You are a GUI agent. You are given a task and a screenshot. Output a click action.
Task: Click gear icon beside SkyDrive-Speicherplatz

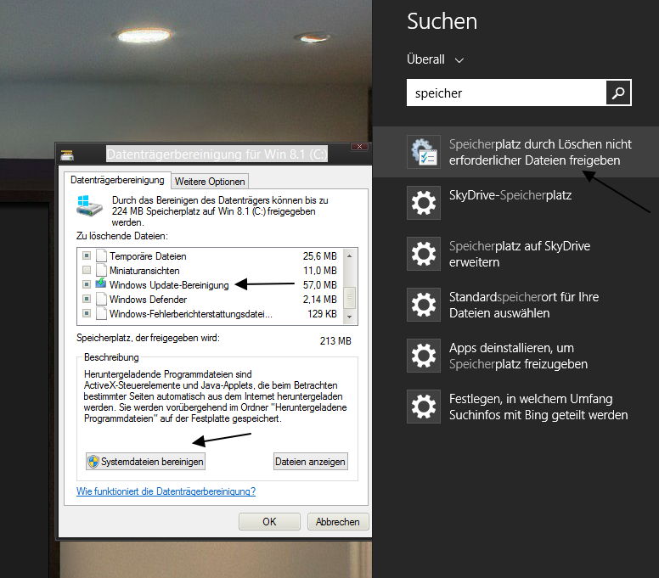pos(424,203)
